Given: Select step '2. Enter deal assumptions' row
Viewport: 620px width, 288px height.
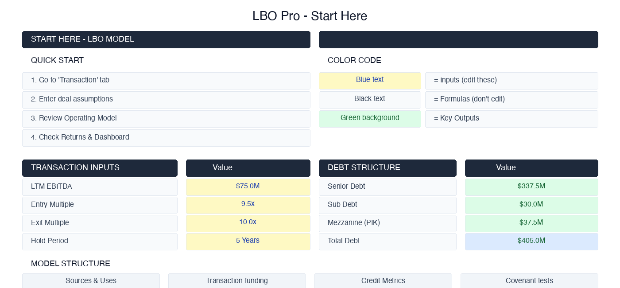Looking at the screenshot, I should [166, 100].
